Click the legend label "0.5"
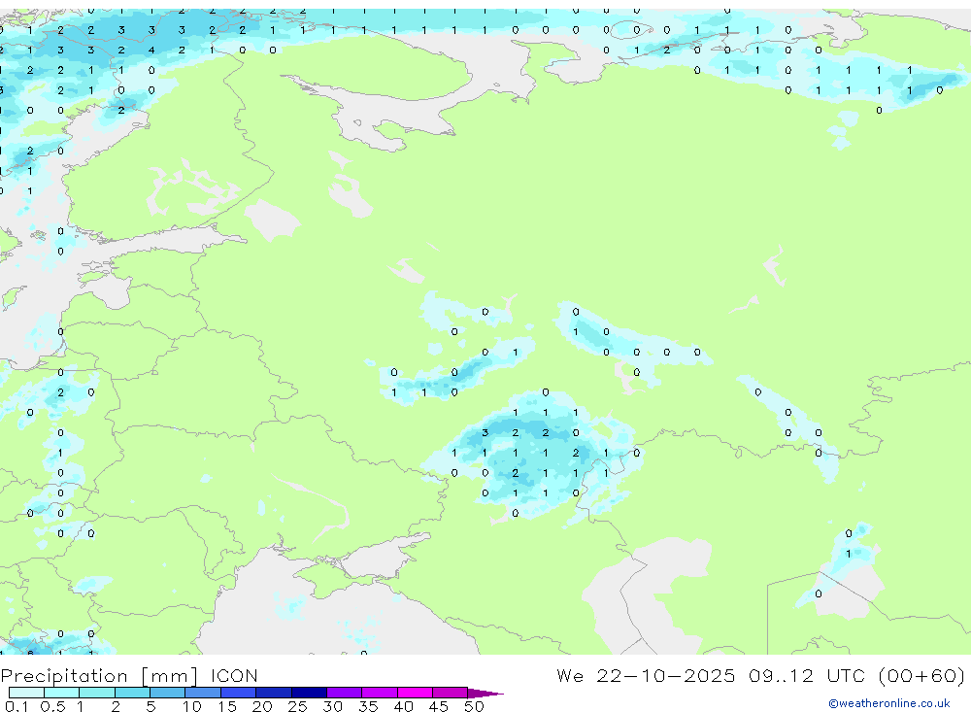 coord(52,706)
